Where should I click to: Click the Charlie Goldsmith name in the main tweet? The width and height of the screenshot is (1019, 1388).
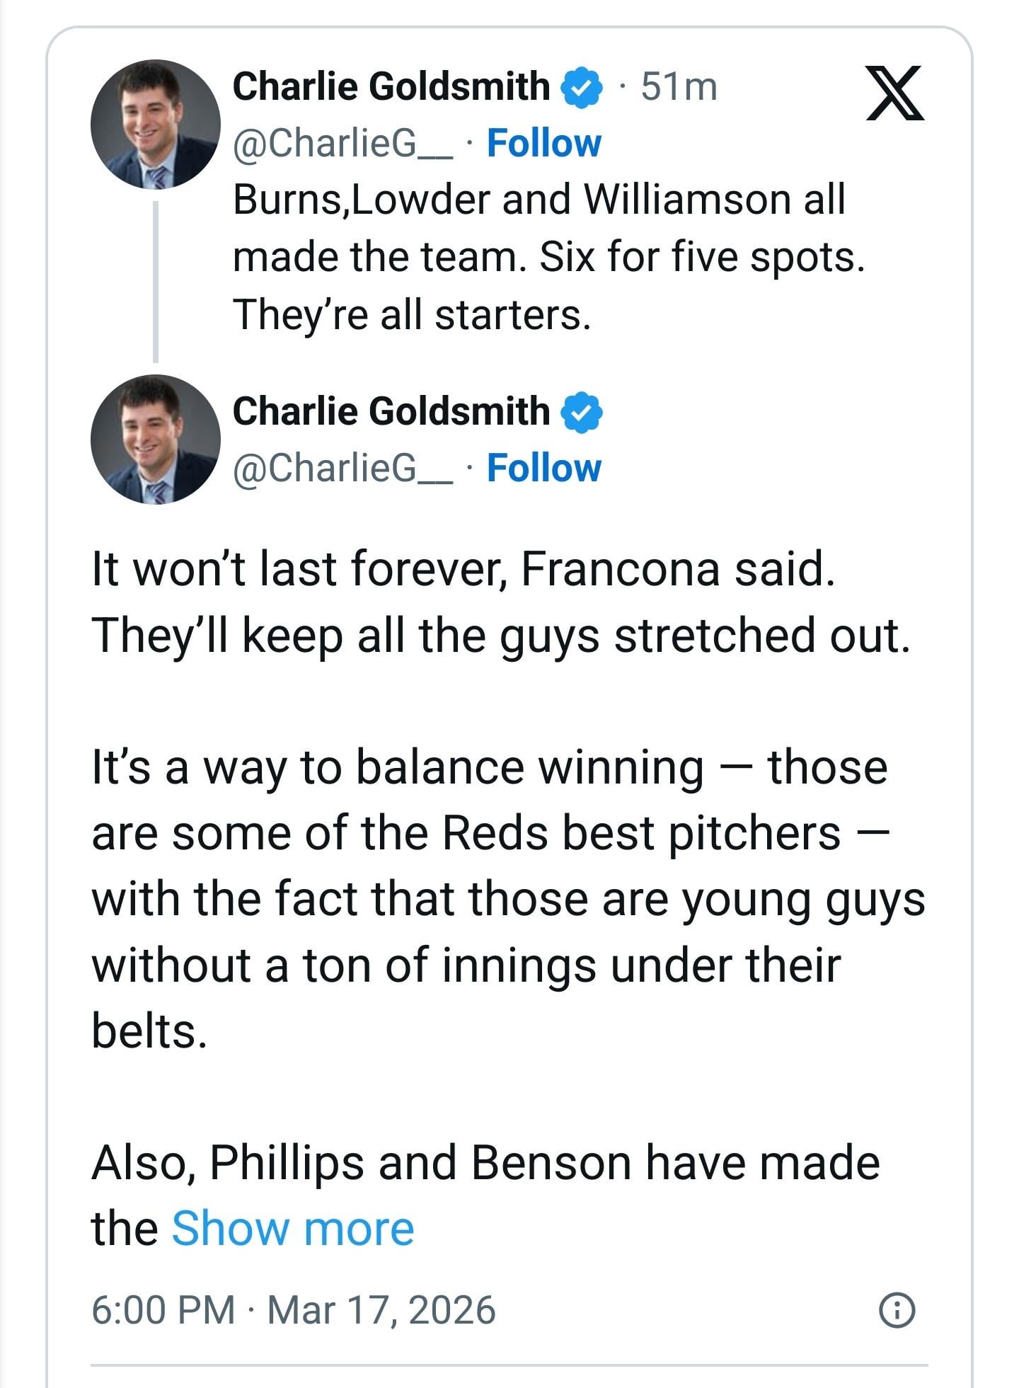click(391, 411)
